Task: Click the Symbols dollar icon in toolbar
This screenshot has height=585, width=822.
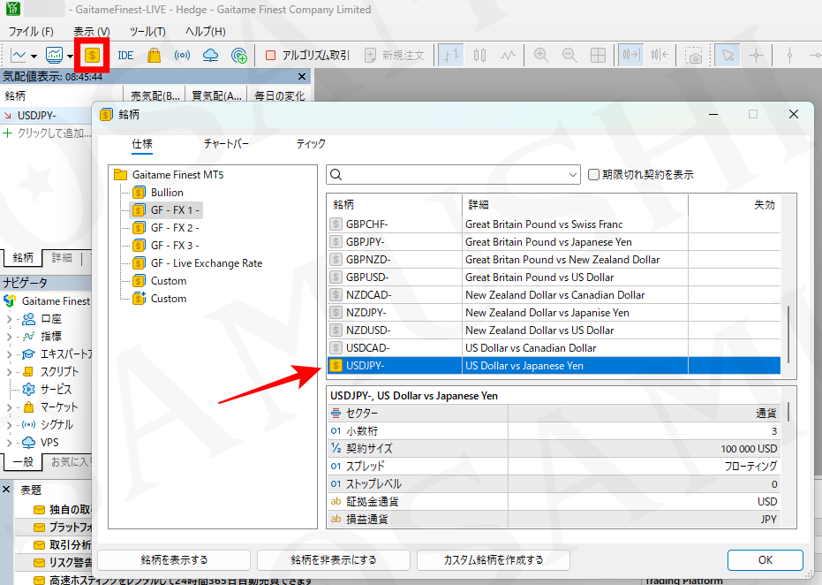Action: [92, 55]
